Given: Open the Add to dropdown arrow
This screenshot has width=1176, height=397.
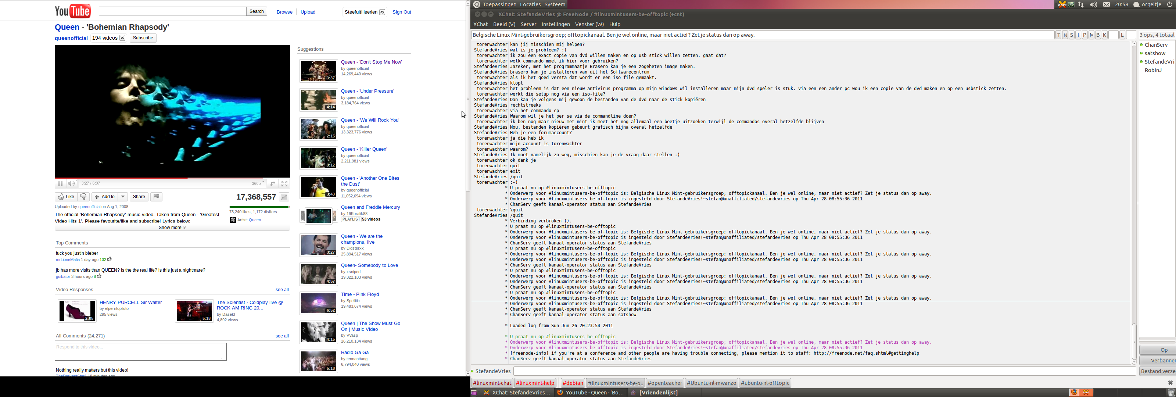Looking at the screenshot, I should point(123,197).
